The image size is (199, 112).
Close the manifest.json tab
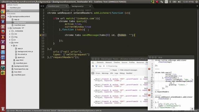[x=66, y=6]
